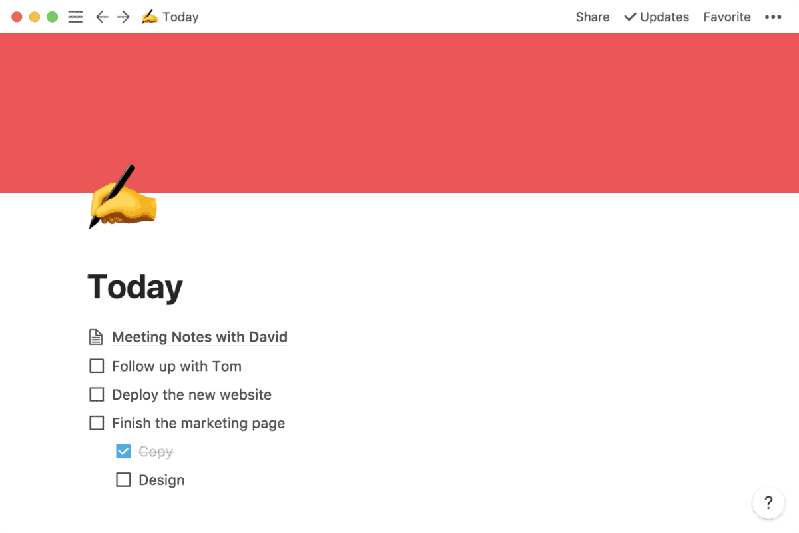This screenshot has height=533, width=799.
Task: Click the Favorite button
Action: pos(727,17)
